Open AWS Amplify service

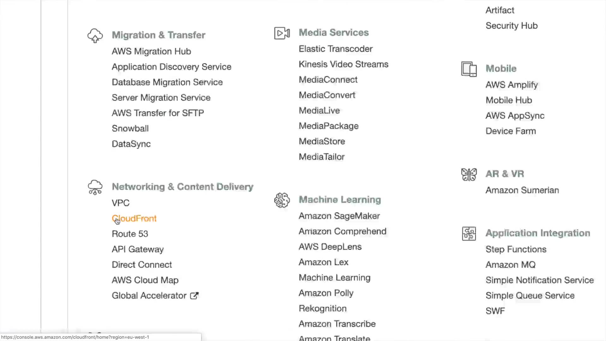[x=512, y=85]
